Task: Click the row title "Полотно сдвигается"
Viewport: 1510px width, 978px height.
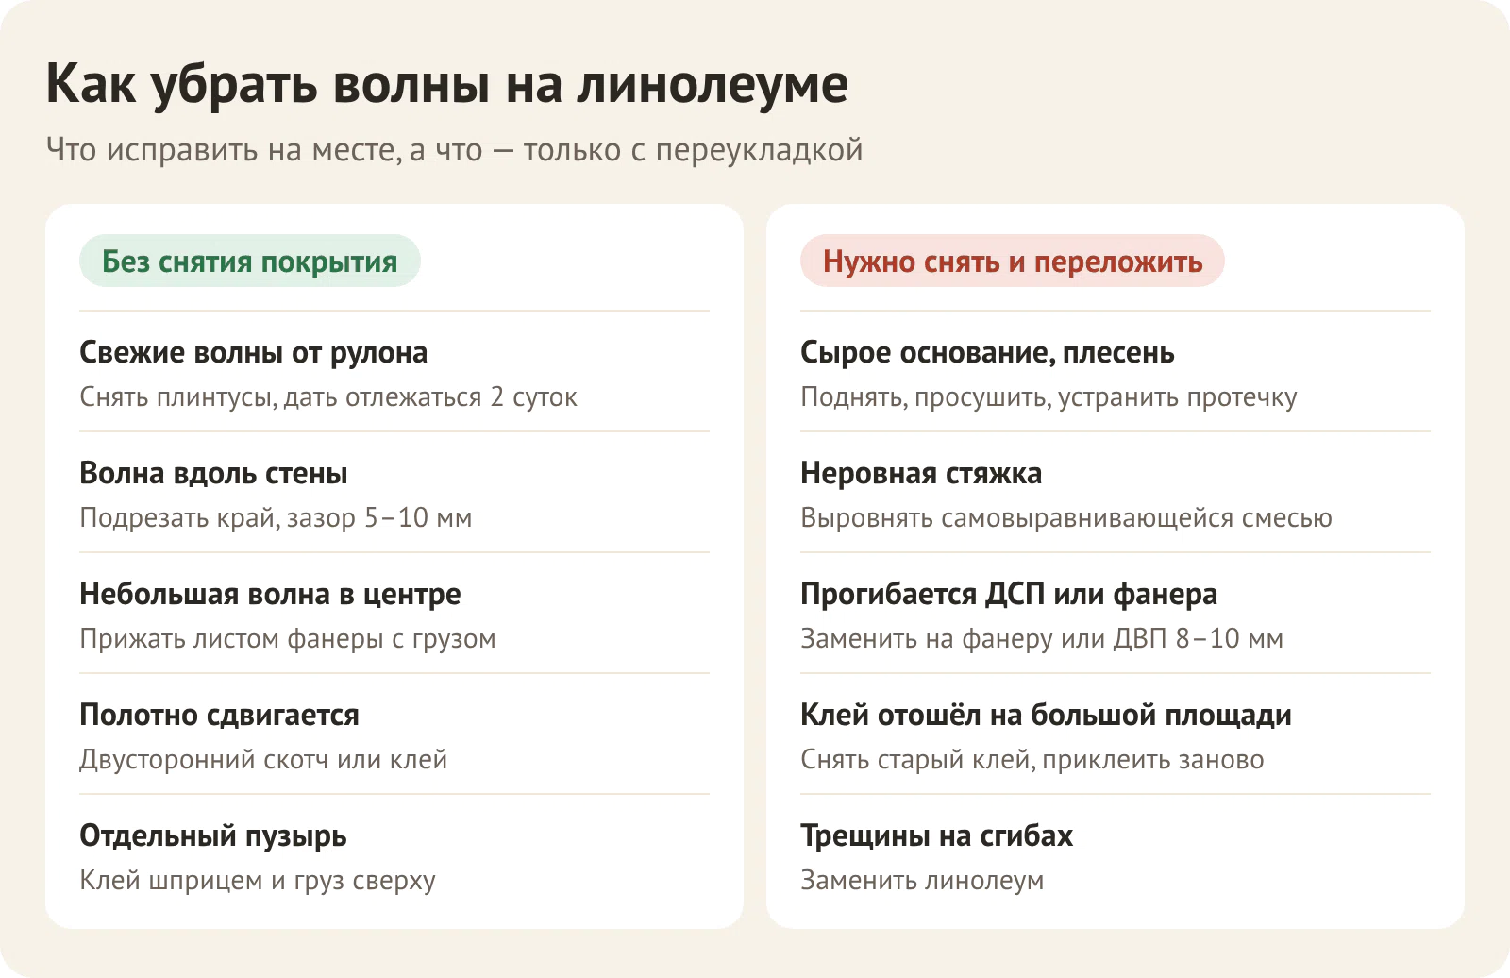Action: pyautogui.click(x=219, y=715)
